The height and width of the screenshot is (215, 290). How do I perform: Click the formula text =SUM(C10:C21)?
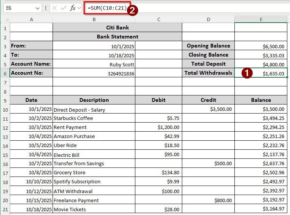(x=107, y=8)
